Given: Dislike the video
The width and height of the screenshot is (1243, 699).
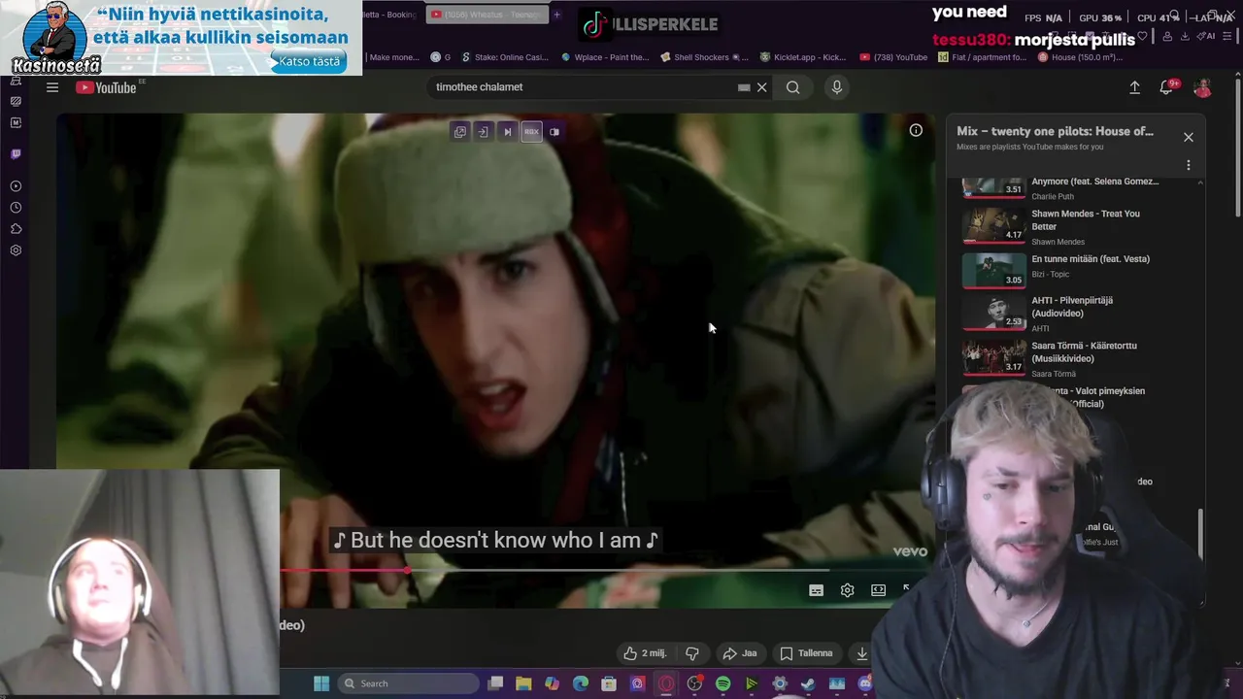Looking at the screenshot, I should [692, 653].
